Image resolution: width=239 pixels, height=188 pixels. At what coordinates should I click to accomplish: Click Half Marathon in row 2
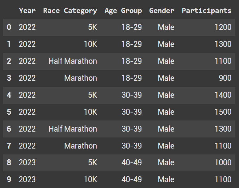click(x=73, y=61)
